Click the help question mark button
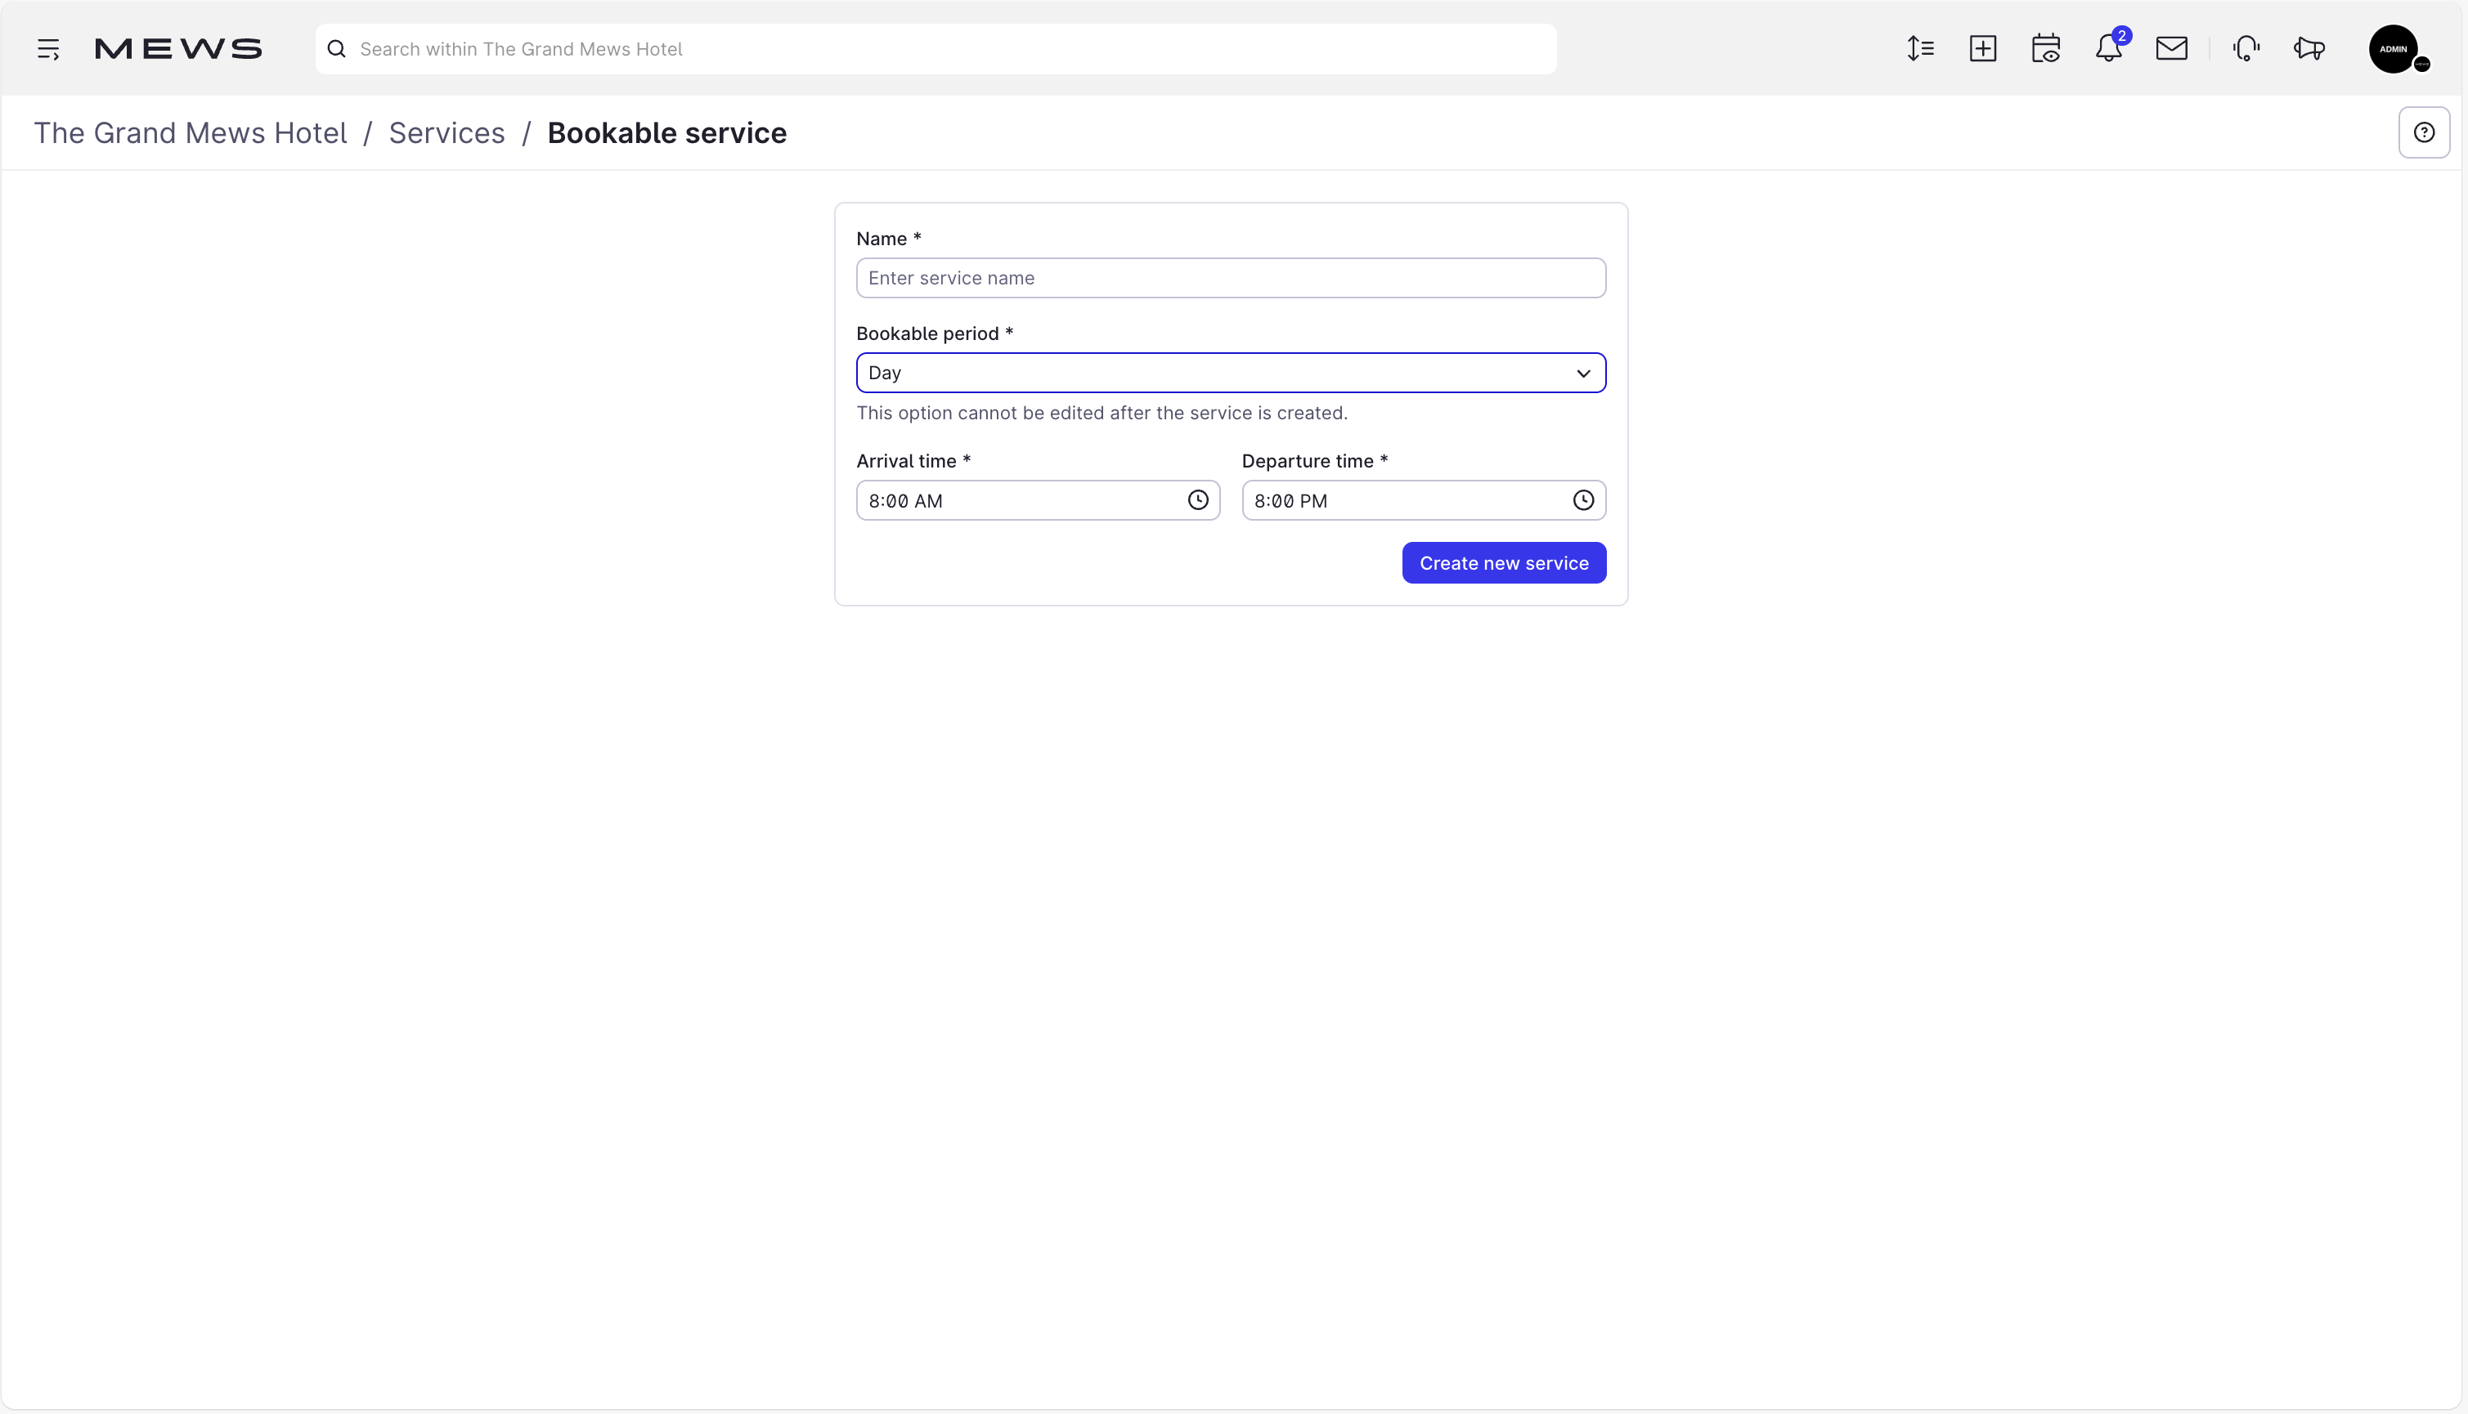This screenshot has height=1414, width=2468. tap(2425, 132)
